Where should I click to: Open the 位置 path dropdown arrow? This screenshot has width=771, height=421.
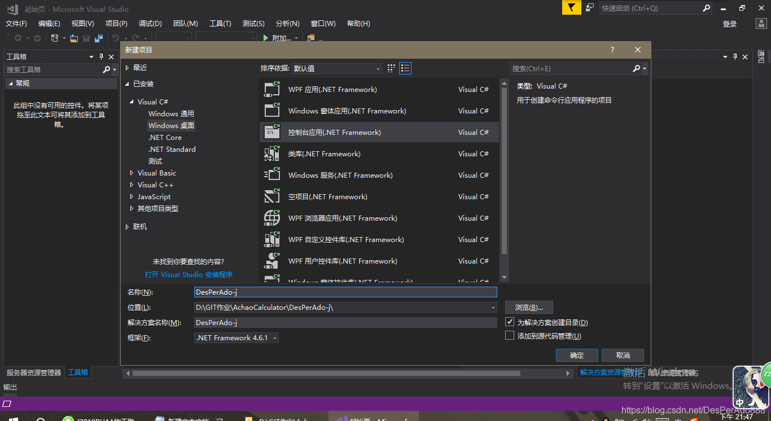pyautogui.click(x=493, y=308)
